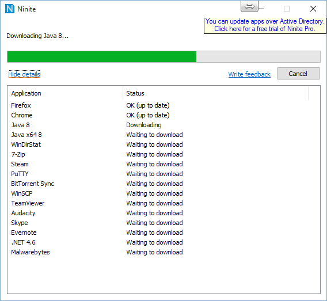Select the WinSCP entry
Screen dimensions: 327x301
[22, 193]
